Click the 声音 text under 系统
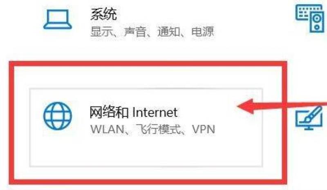 tap(135, 32)
